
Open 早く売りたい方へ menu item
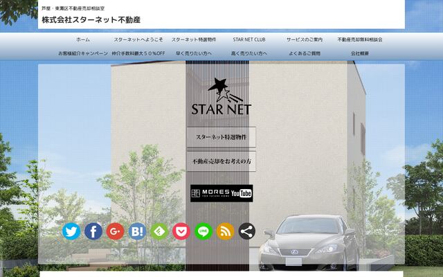[x=194, y=53]
